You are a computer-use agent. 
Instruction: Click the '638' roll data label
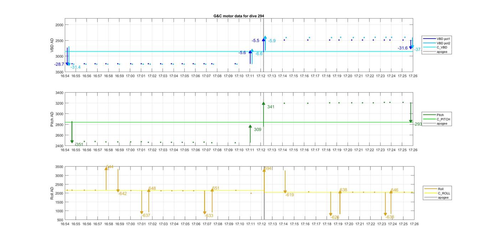344,190
